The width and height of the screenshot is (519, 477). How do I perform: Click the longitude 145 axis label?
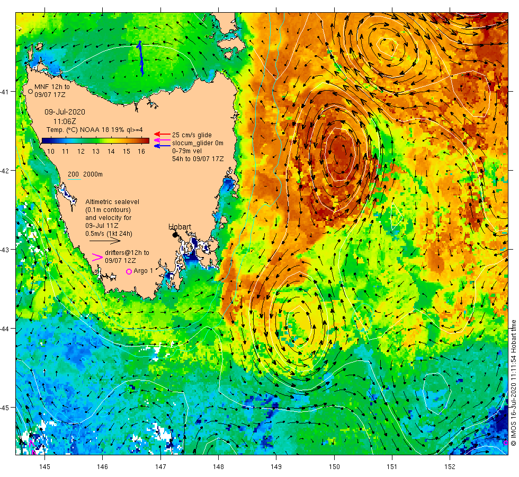pos(44,467)
